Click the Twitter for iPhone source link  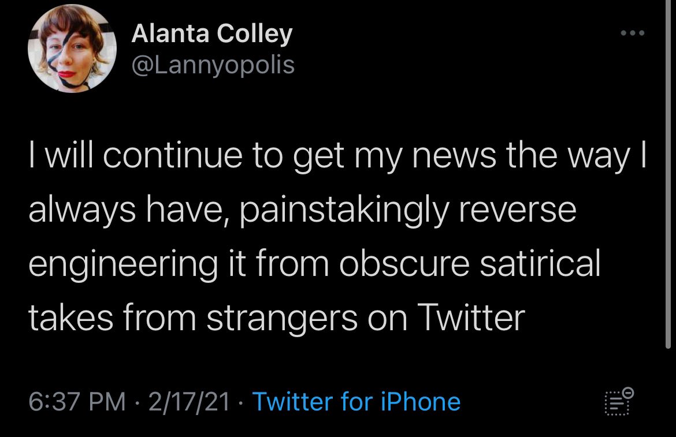[x=356, y=401]
